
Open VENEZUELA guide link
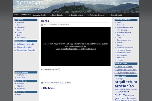pos(21,78)
